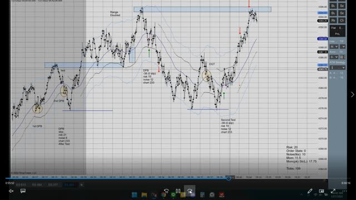
Task: Click the top-row Sell Market button
Action: 342,6
